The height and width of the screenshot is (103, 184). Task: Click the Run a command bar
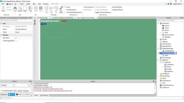[x=92, y=98]
